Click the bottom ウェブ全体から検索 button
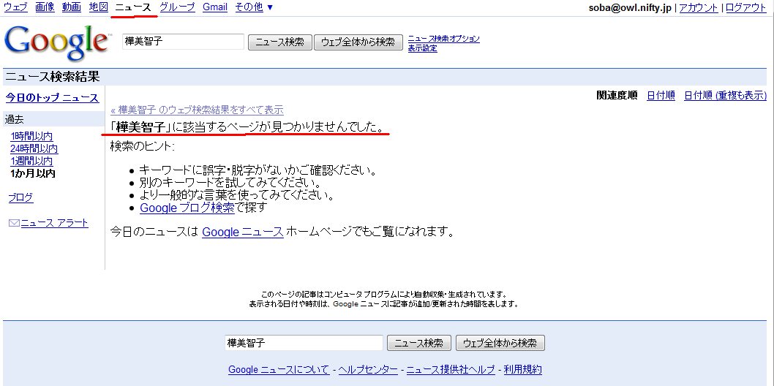 500,343
